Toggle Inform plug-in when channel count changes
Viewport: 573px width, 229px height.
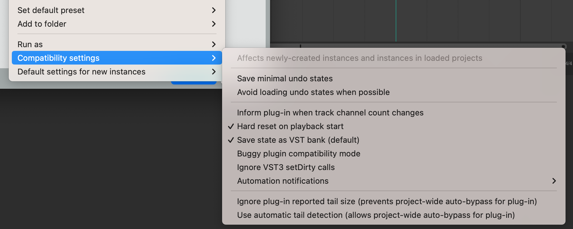click(x=330, y=113)
